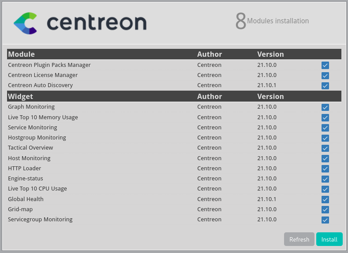This screenshot has width=348, height=253.
Task: Deselect the Service Monitoring widget checkbox
Action: 325,128
